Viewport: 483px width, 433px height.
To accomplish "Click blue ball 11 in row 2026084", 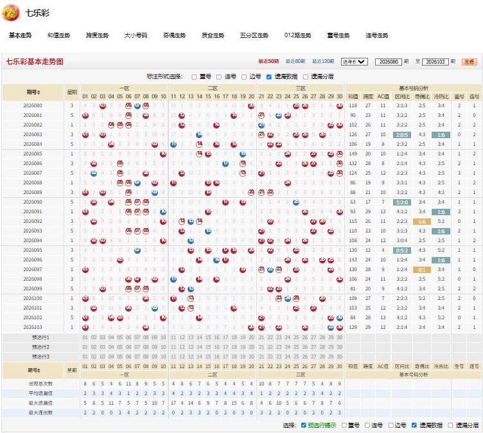I will tap(173, 145).
